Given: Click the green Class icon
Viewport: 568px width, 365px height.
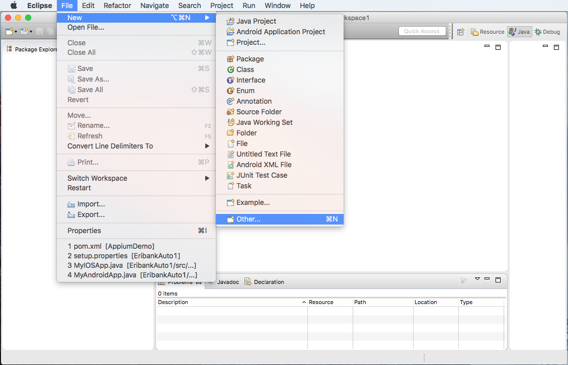Looking at the screenshot, I should pyautogui.click(x=230, y=69).
